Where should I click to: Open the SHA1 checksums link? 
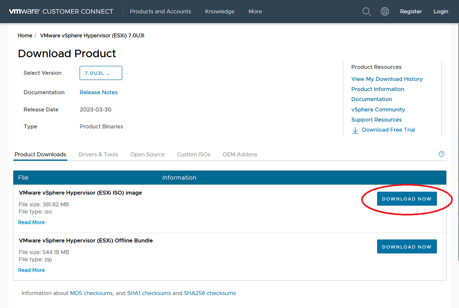[149, 293]
